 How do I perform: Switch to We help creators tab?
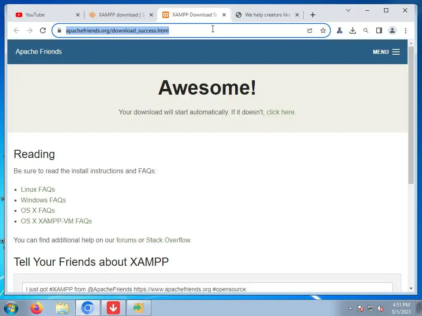coord(267,15)
